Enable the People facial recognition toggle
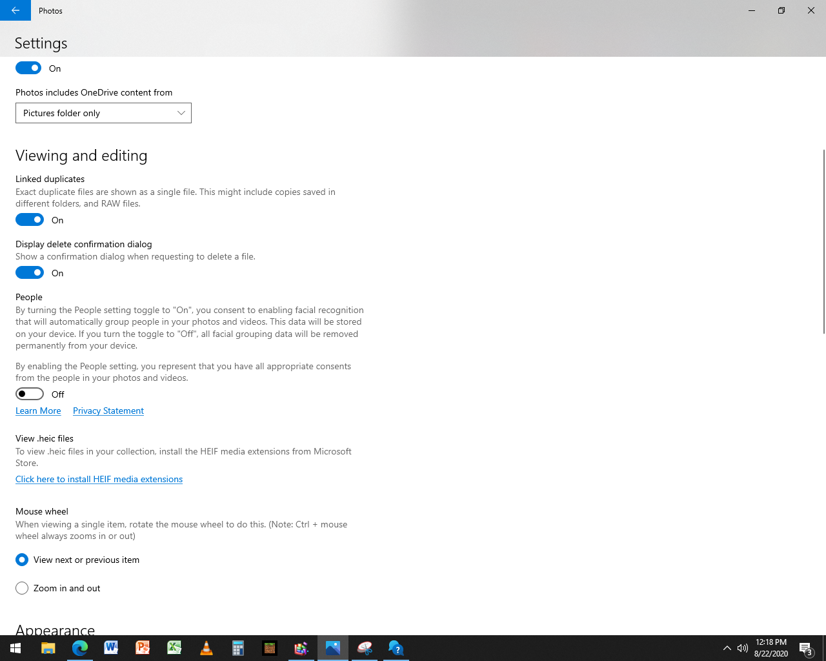 [30, 394]
